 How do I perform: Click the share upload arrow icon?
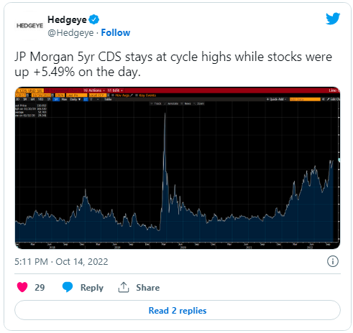[x=124, y=287]
